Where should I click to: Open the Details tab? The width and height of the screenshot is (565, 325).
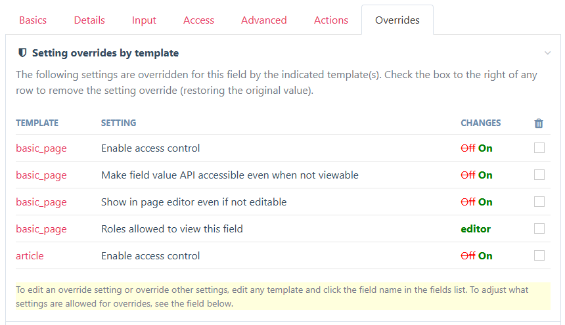point(89,20)
